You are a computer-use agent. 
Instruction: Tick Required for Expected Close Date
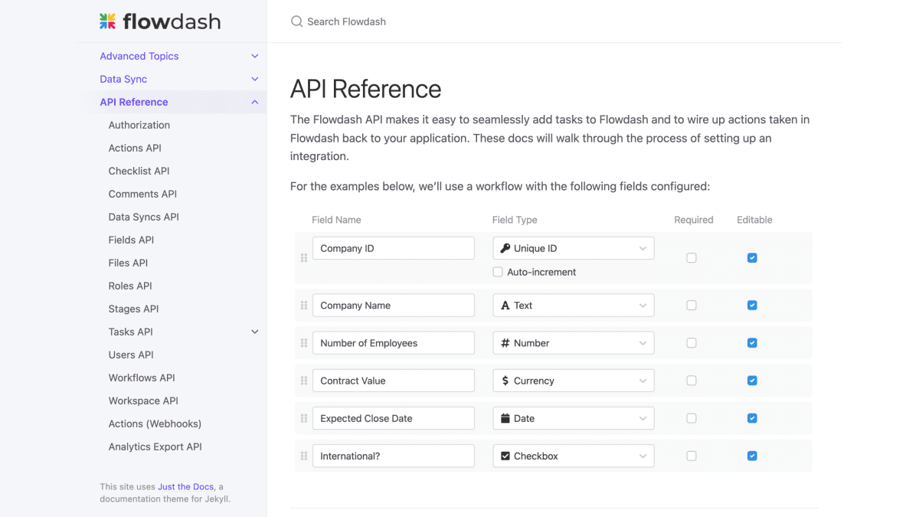coord(692,418)
